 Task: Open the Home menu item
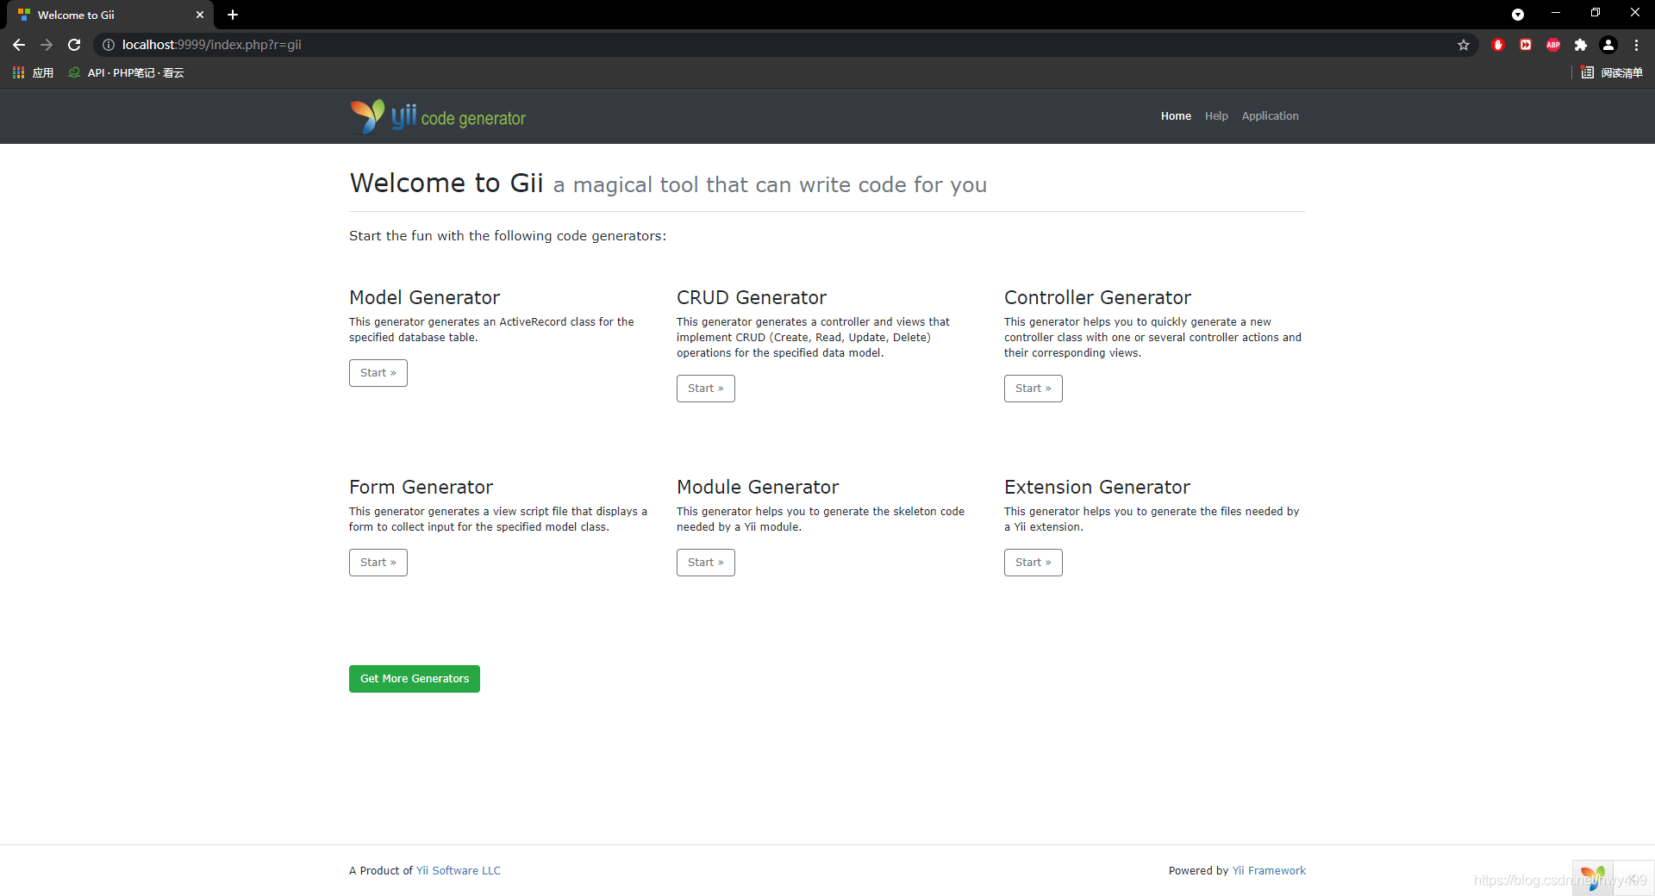tap(1176, 116)
